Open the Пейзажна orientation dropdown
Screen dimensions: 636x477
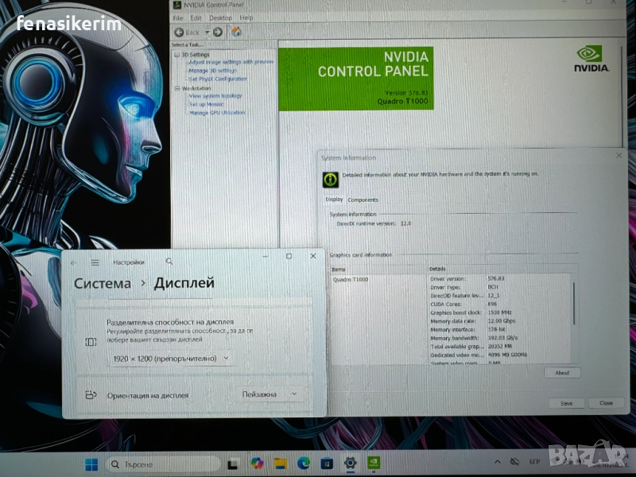(x=270, y=394)
